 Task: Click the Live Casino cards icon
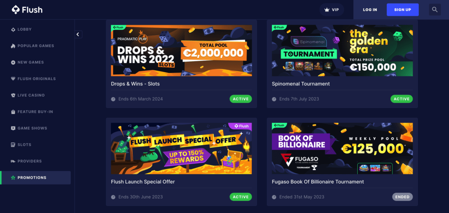[x=13, y=95]
